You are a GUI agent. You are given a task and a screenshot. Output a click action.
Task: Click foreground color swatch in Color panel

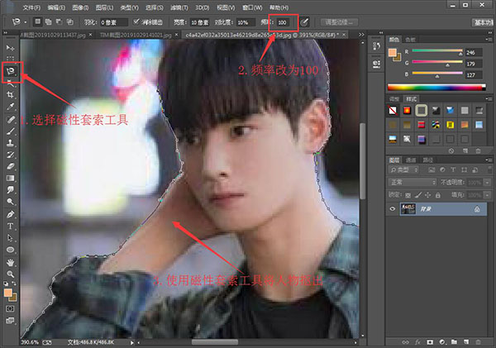point(392,53)
